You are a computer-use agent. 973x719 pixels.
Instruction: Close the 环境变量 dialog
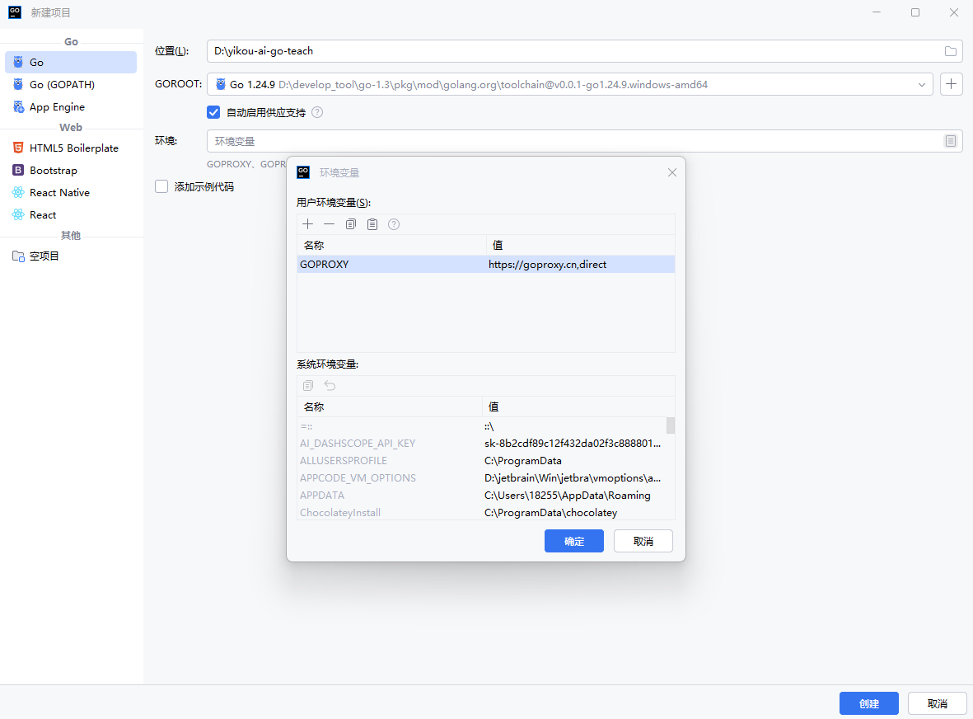pyautogui.click(x=672, y=172)
